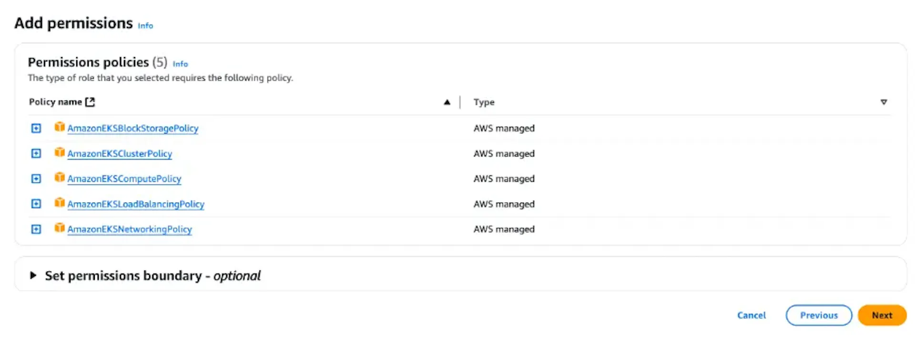Go back with the Previous button
915x350 pixels.
point(819,315)
